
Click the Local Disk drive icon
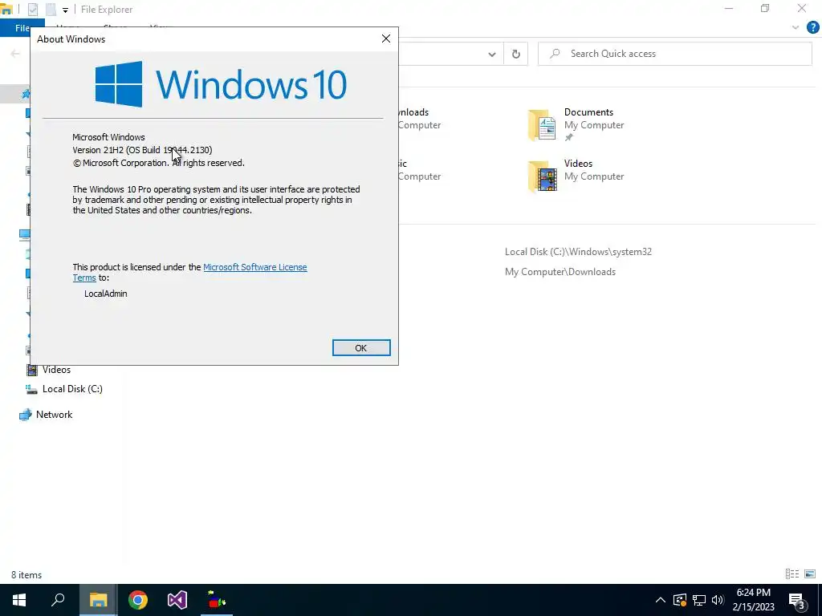(x=31, y=389)
